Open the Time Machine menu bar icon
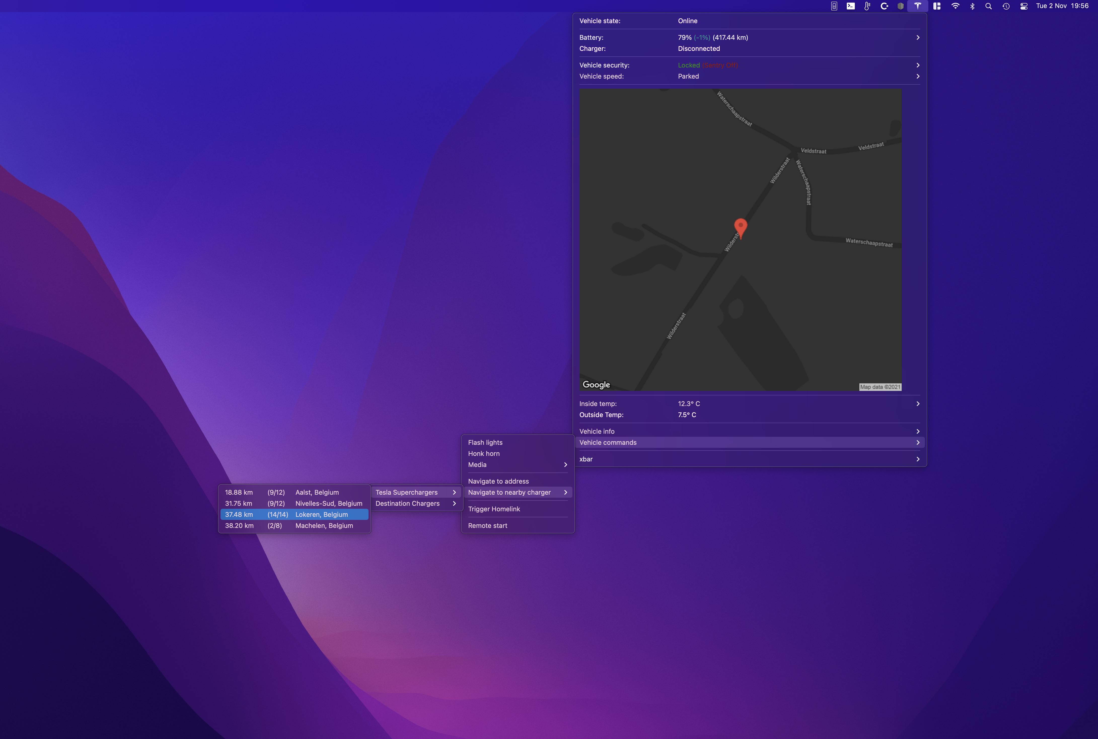This screenshot has width=1098, height=739. pos(1006,6)
